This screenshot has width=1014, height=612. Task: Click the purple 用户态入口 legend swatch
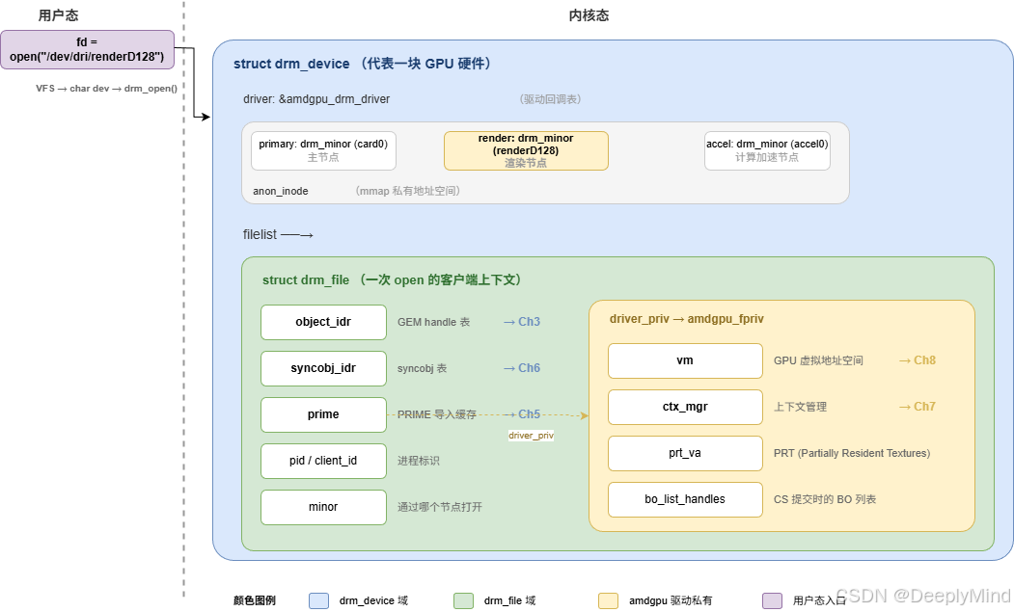(x=772, y=600)
